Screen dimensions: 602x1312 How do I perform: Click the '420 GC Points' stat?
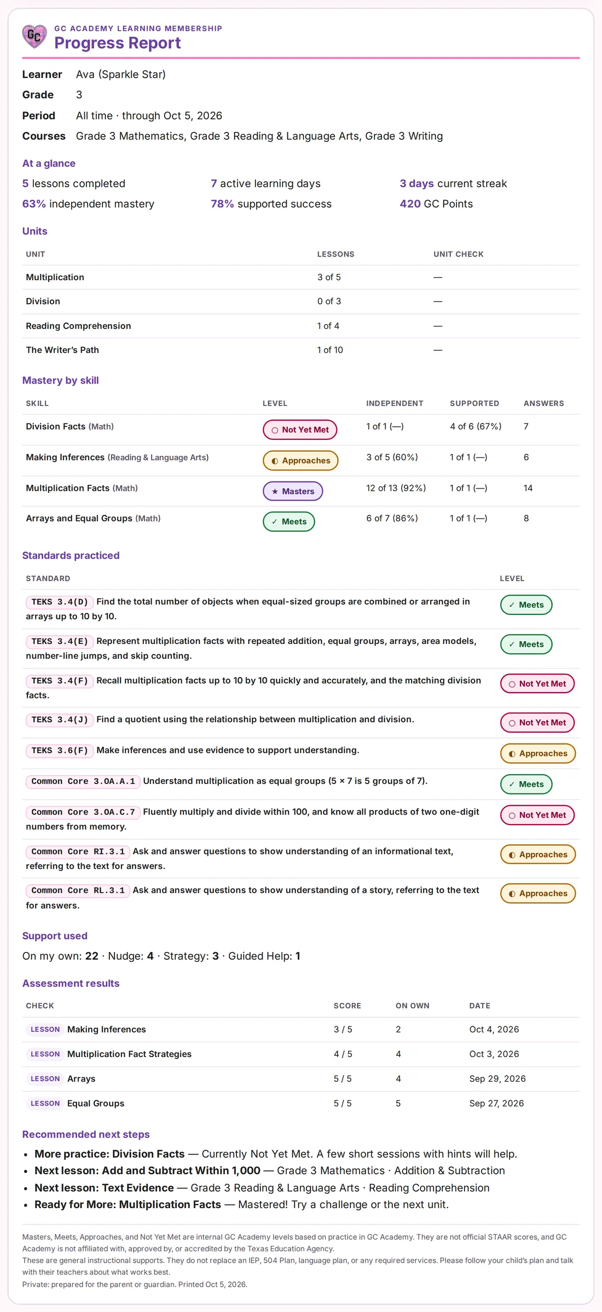(436, 204)
